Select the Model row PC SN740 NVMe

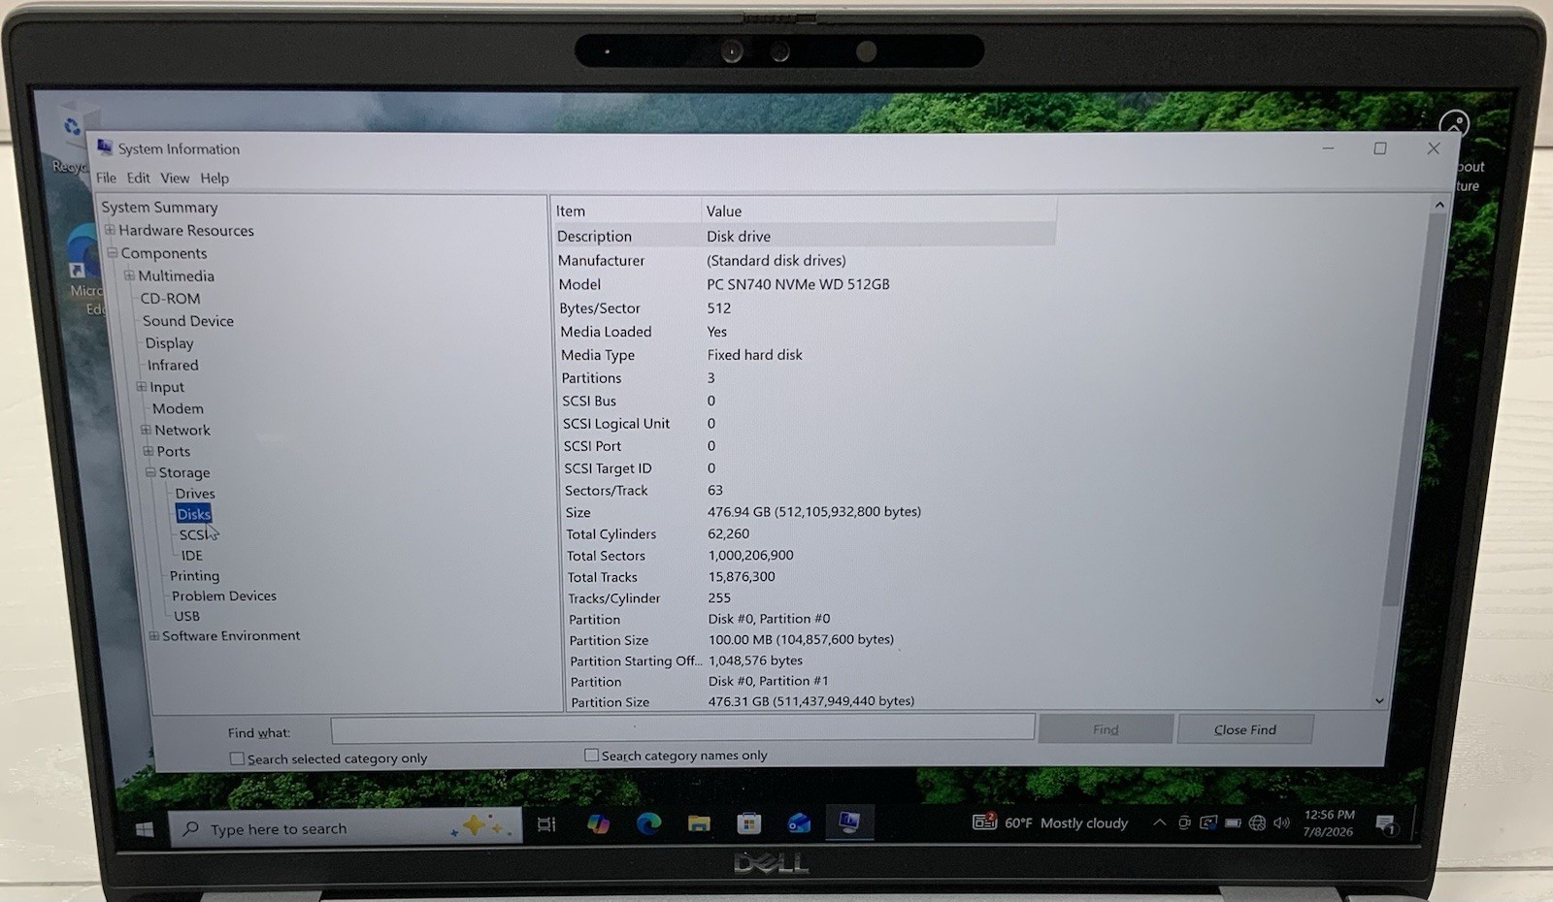pyautogui.click(x=806, y=284)
